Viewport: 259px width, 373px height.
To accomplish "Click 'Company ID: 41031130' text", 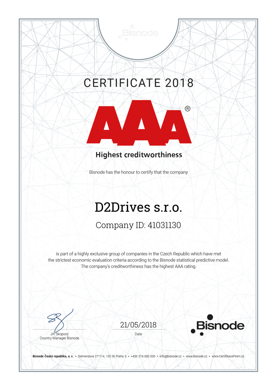I will pos(138,225).
